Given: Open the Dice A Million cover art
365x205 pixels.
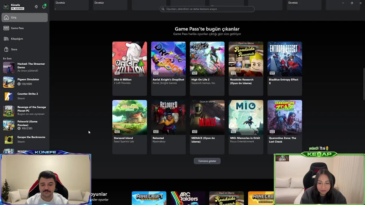Looking at the screenshot, I should coord(130,59).
